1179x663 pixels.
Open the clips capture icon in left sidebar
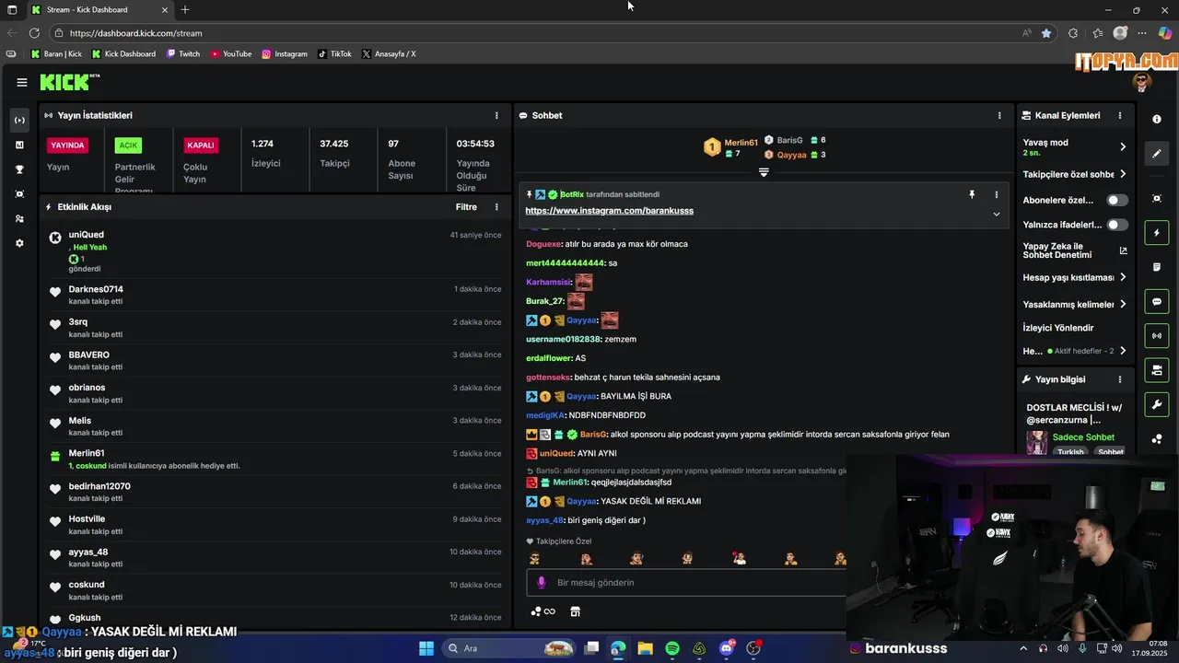coord(19,194)
